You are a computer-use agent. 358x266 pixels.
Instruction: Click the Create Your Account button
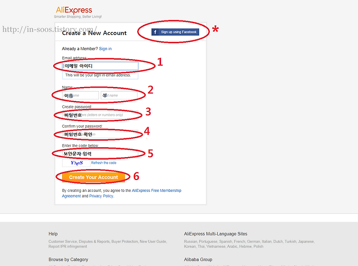tap(93, 177)
